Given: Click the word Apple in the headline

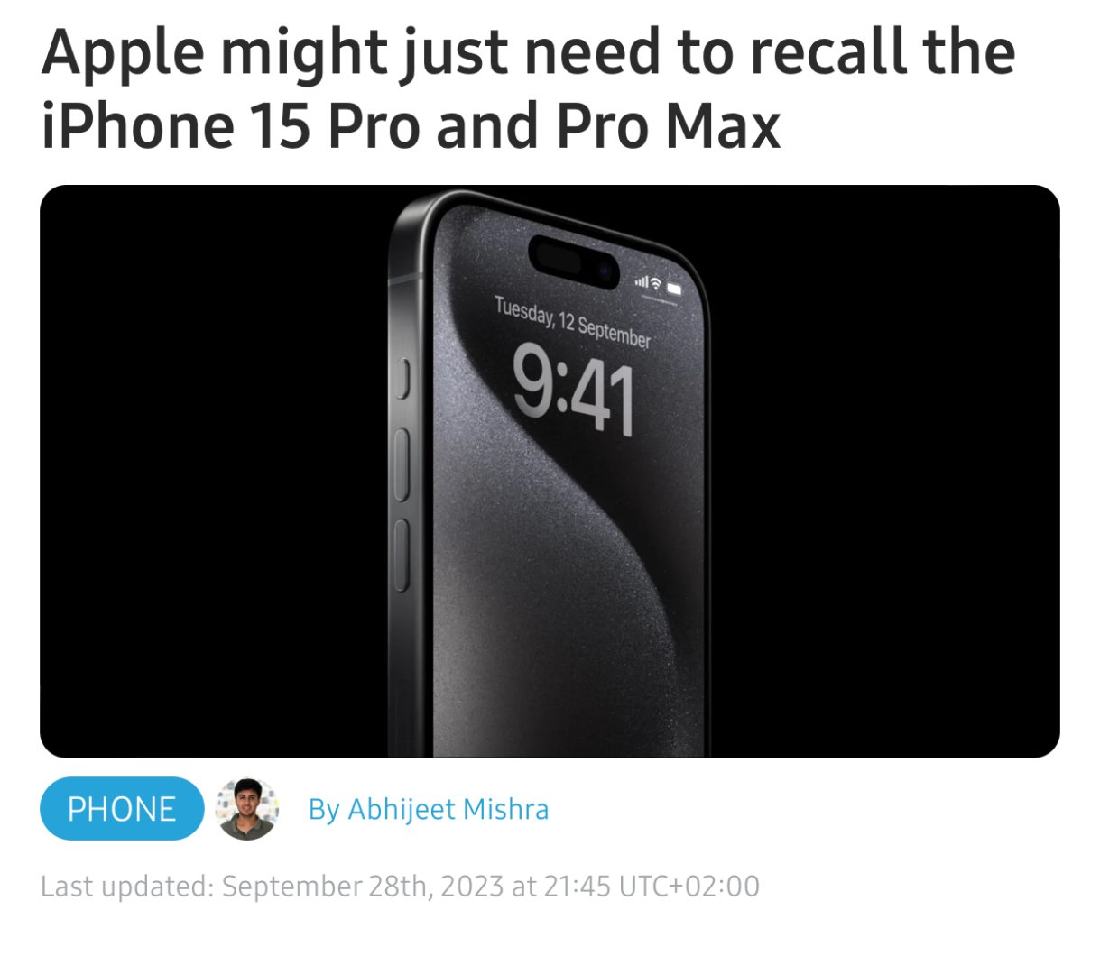Looking at the screenshot, I should (x=124, y=54).
